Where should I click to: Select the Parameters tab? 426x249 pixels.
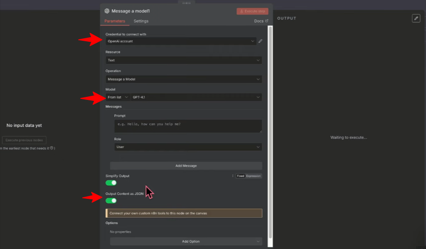point(114,21)
